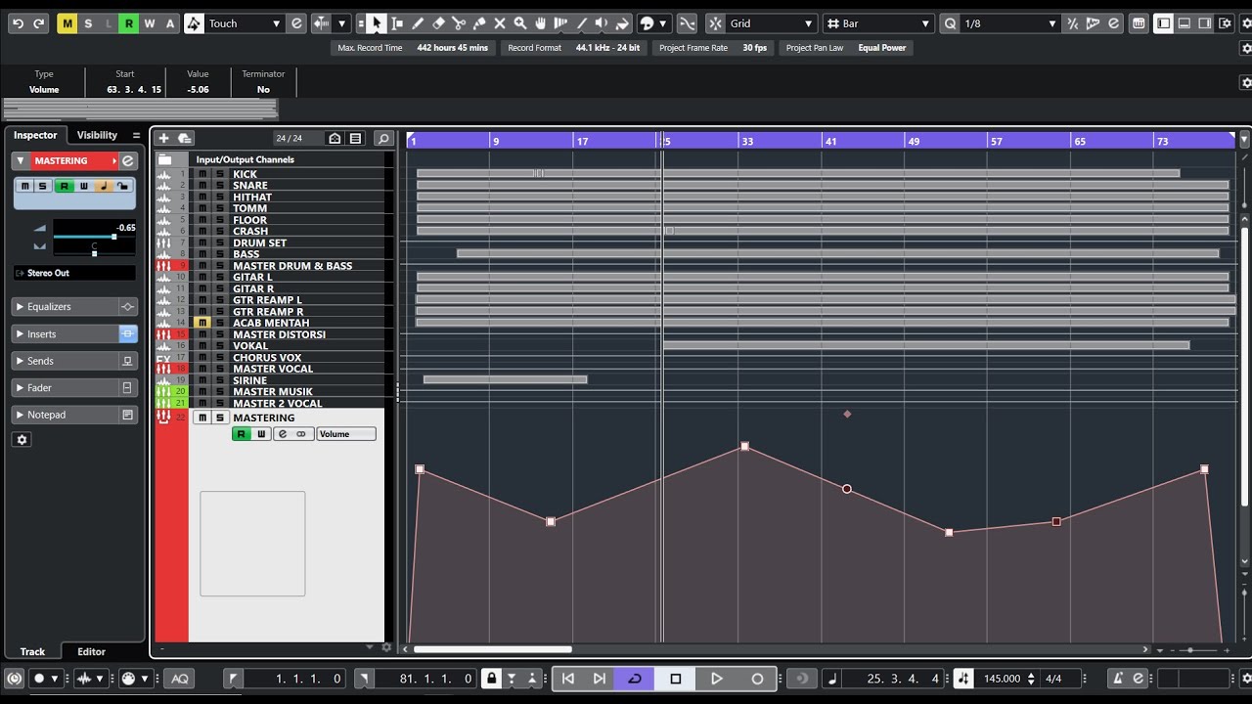Open the Auto-Scroll settings dropdown arrow
The height and width of the screenshot is (704, 1252).
click(x=341, y=23)
